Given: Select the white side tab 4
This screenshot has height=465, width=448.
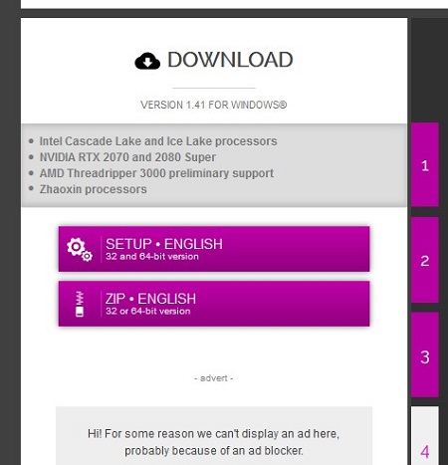Looking at the screenshot, I should click(x=425, y=436).
